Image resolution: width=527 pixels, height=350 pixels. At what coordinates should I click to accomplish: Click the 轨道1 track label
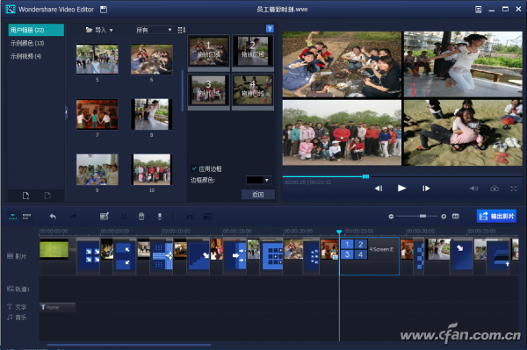coord(18,289)
